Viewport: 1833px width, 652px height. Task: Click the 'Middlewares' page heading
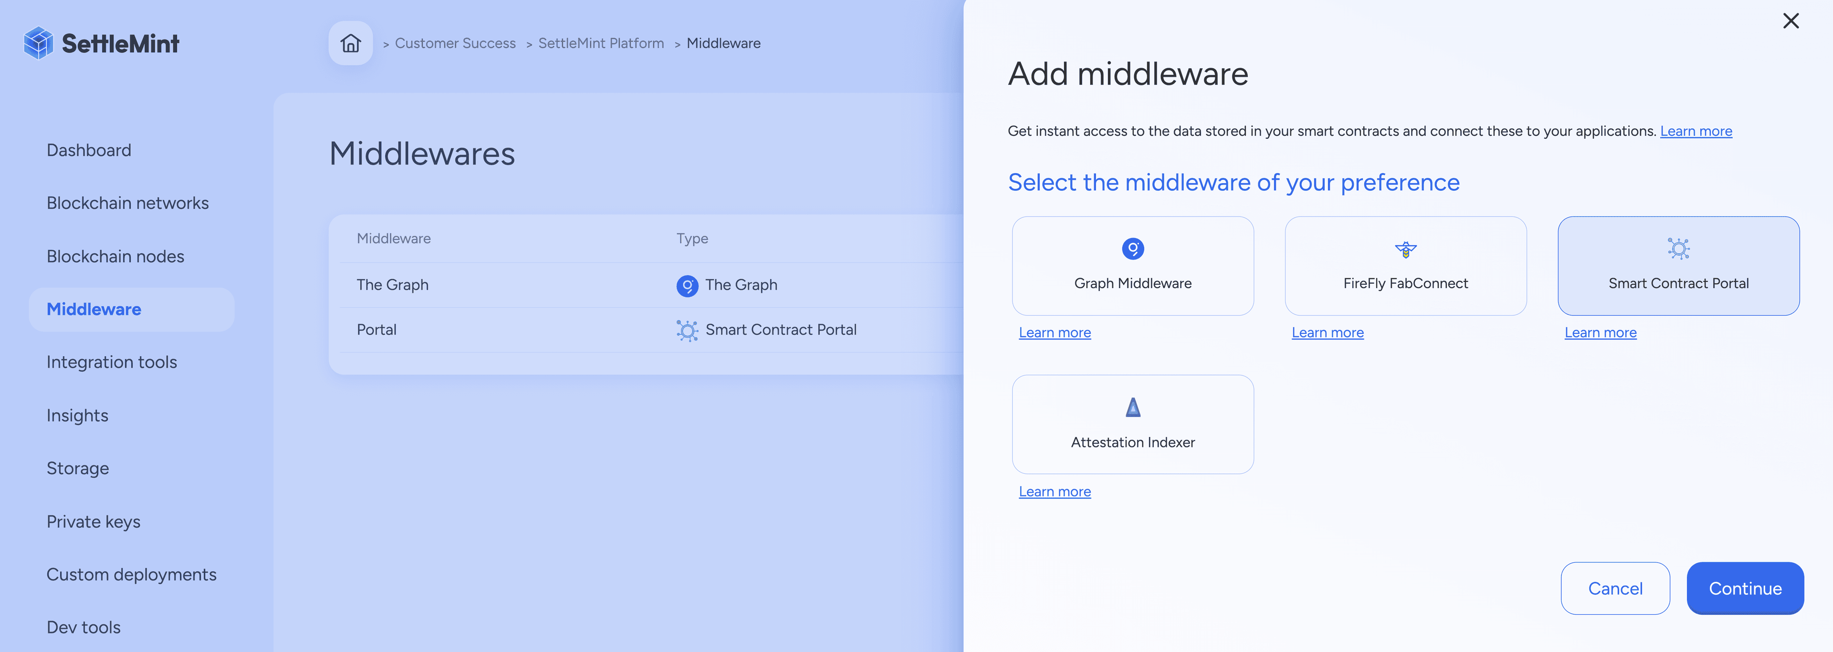422,154
